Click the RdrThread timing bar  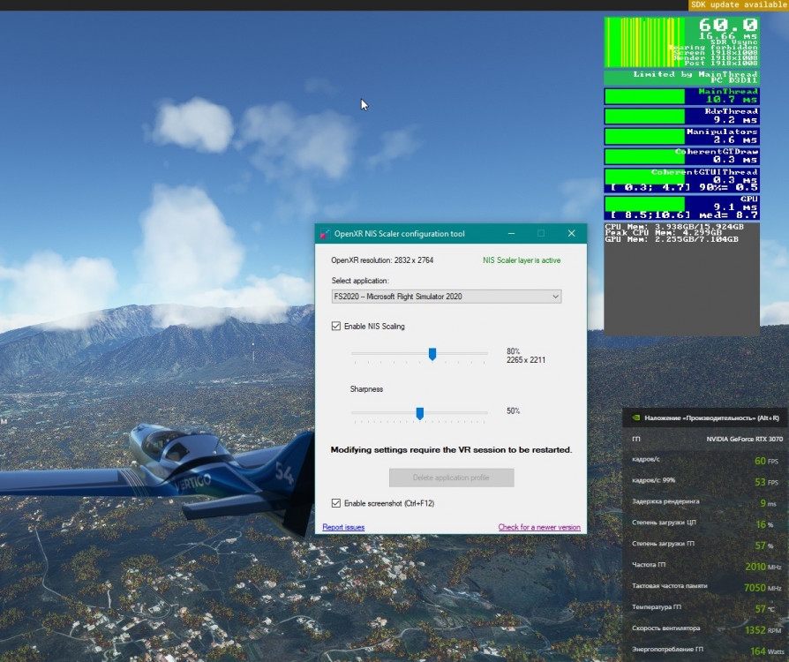(x=645, y=116)
